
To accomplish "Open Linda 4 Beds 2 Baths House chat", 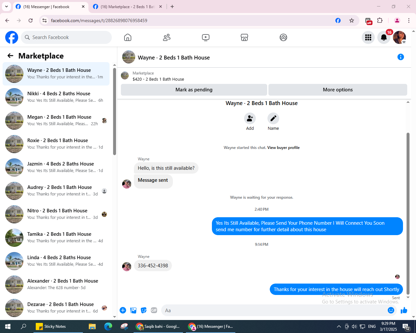I will [x=56, y=261].
